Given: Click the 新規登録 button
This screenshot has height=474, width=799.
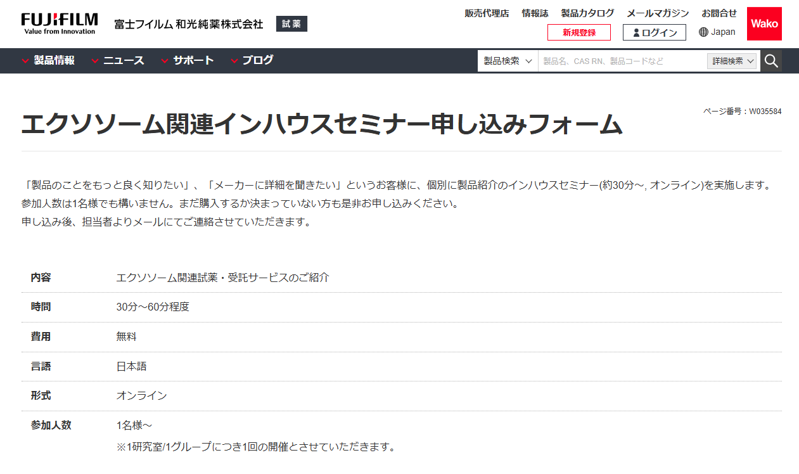Looking at the screenshot, I should point(579,32).
